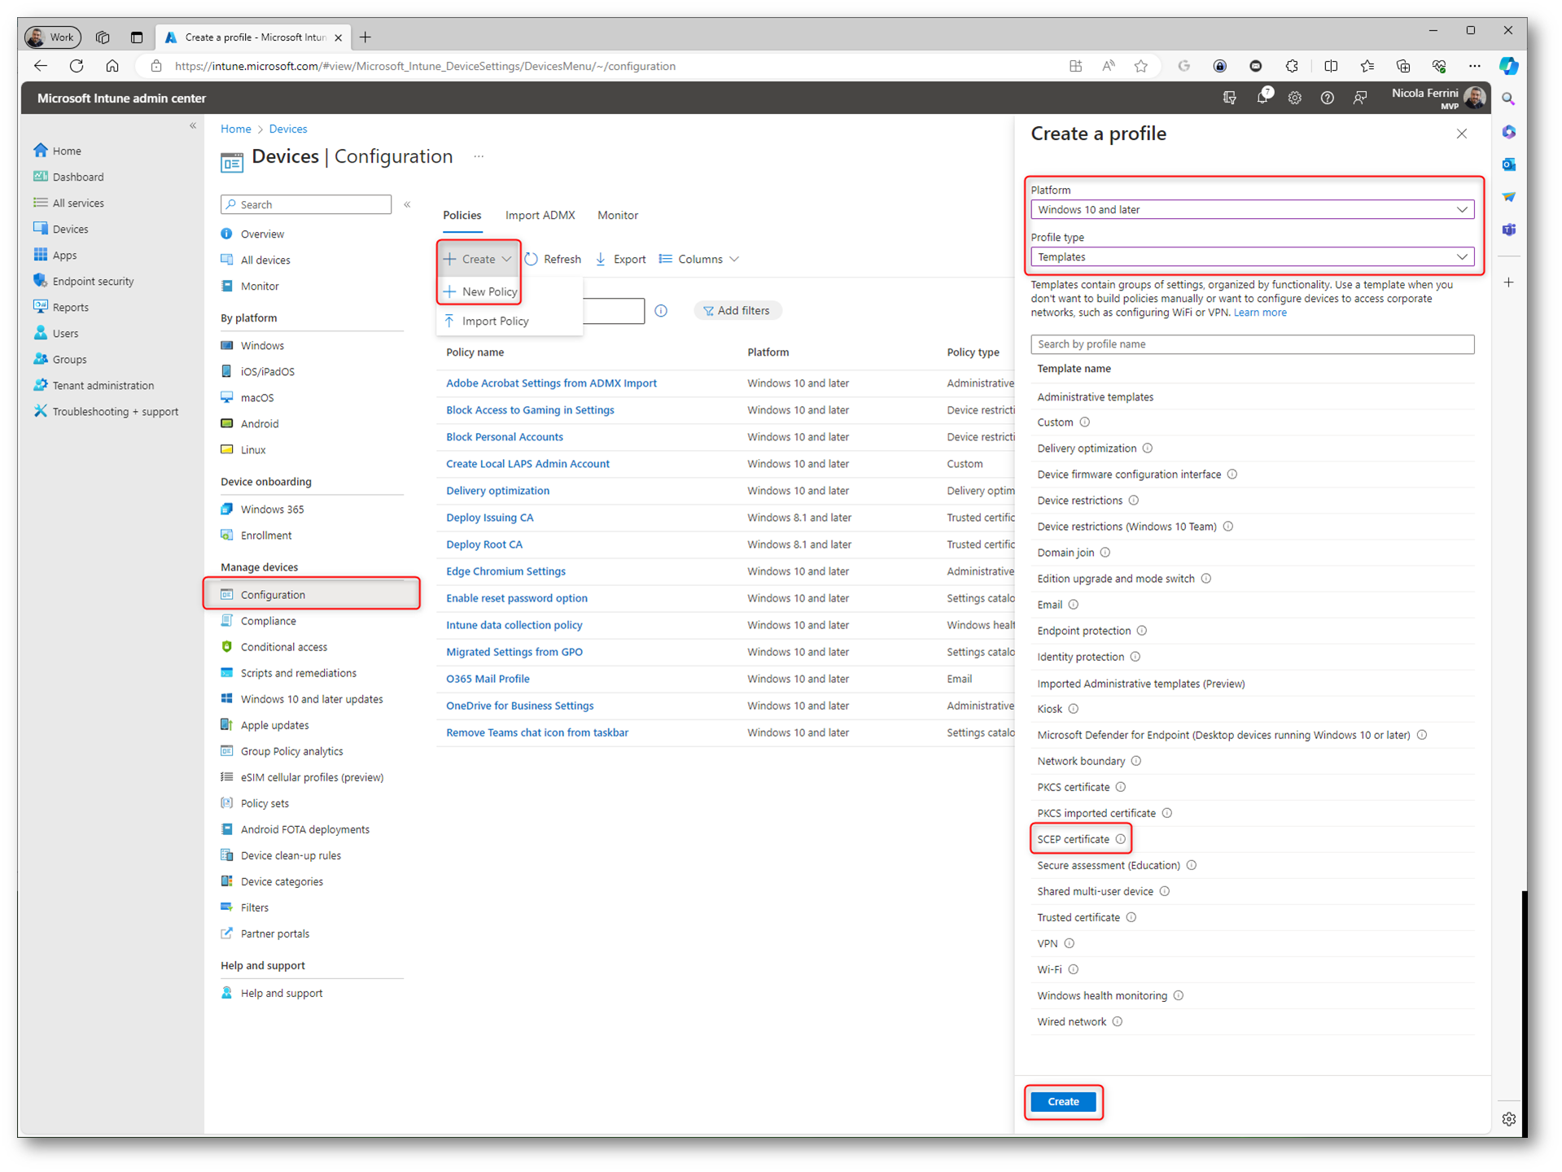Collapse the left navigation sidebar
Viewport: 1562px width, 1172px height.
(x=193, y=126)
